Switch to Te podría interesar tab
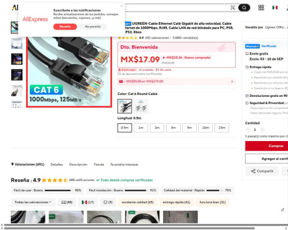The height and width of the screenshot is (230, 288). [124, 165]
